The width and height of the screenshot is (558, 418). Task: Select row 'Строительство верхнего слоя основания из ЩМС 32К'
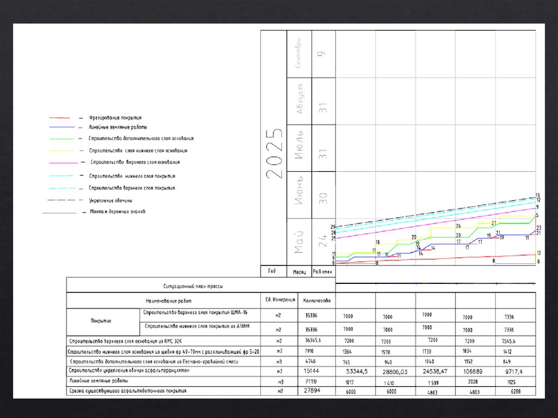tap(125, 341)
